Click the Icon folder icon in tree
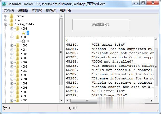161x114 pixels. click(11, 20)
